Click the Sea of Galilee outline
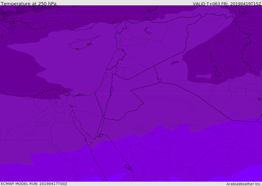Image resolution: width=262 pixels, height=186 pixels. 113,73
